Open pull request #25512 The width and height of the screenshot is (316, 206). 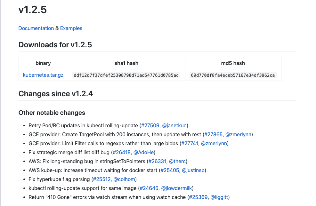coord(102,179)
